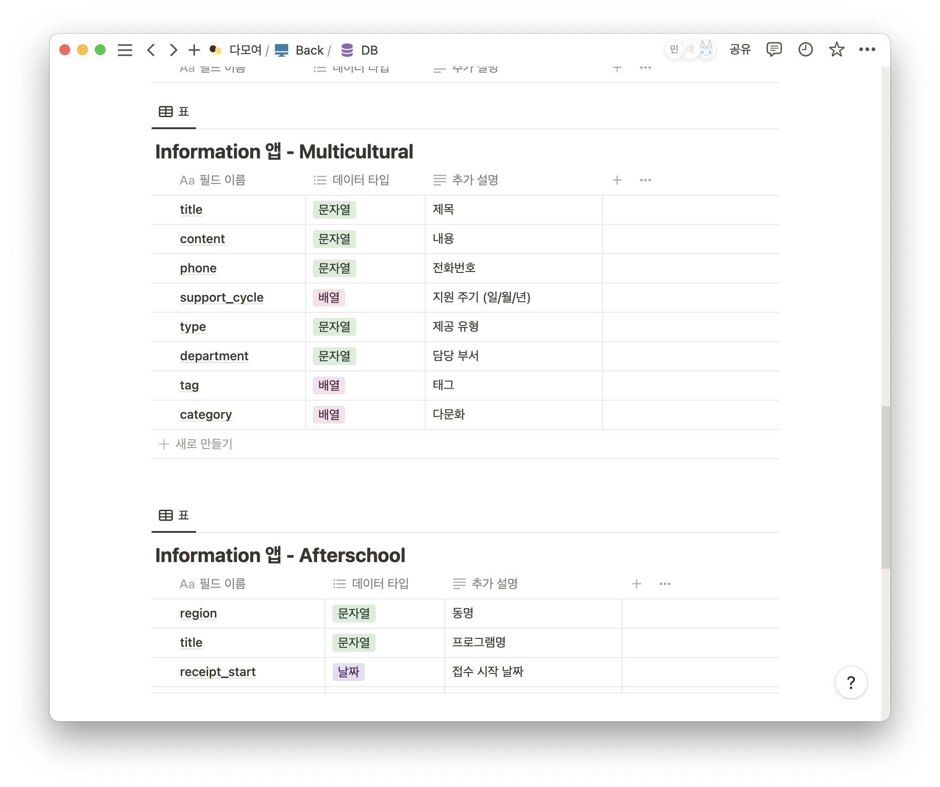
Task: Click the 태그 description cell
Action: [x=514, y=385]
